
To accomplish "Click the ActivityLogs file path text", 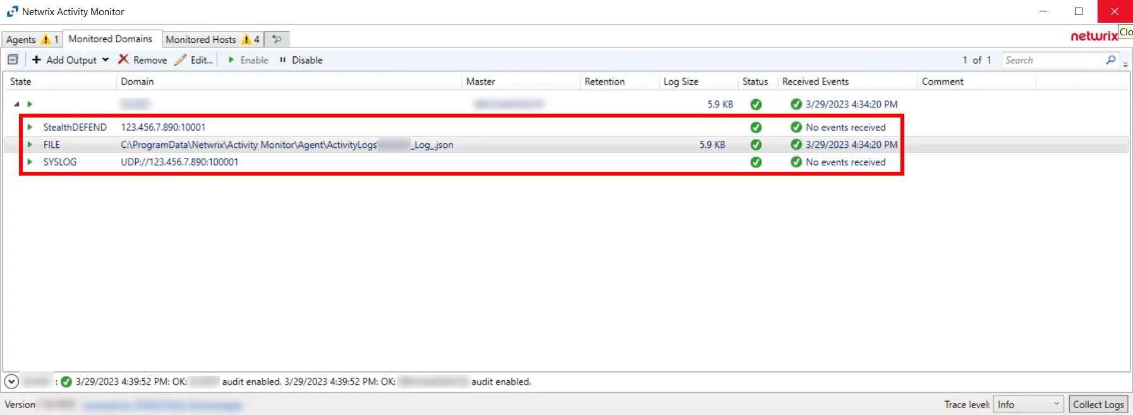I will [x=287, y=145].
